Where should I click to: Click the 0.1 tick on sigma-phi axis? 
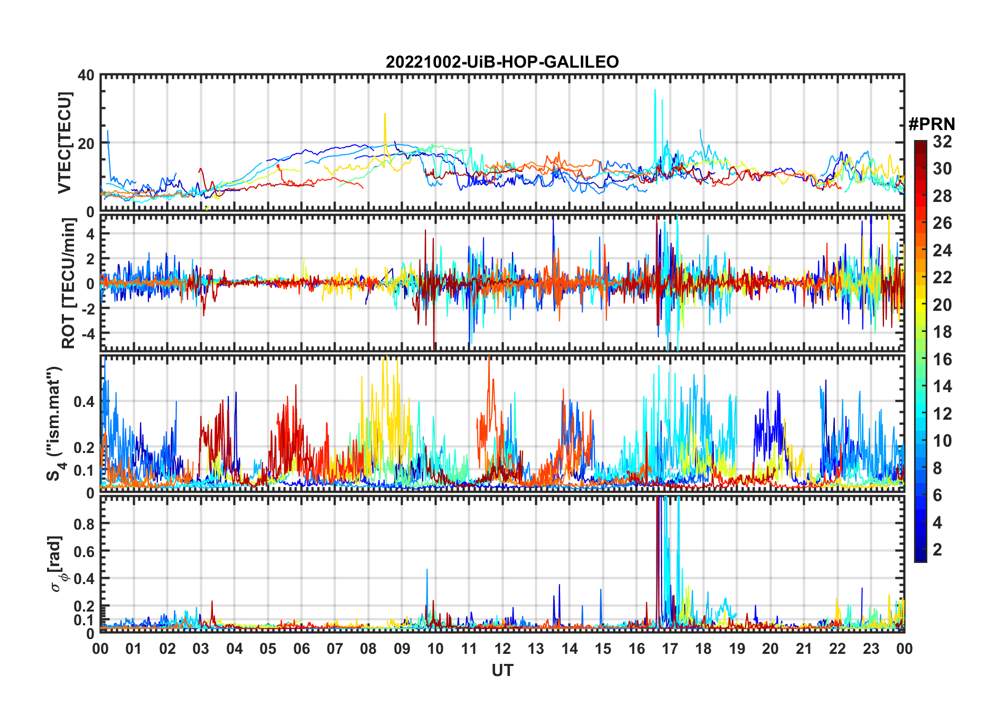(x=84, y=619)
